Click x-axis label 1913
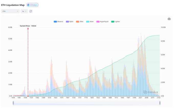This screenshot has width=174, height=111. point(116,98)
